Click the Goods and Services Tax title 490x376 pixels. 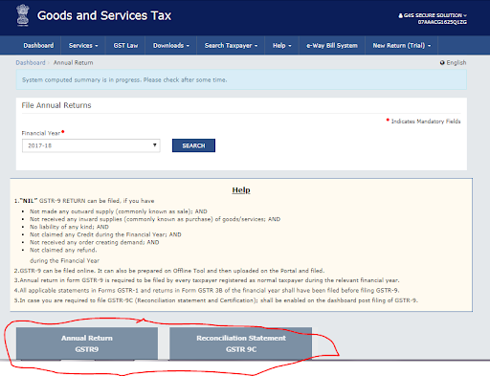click(104, 15)
